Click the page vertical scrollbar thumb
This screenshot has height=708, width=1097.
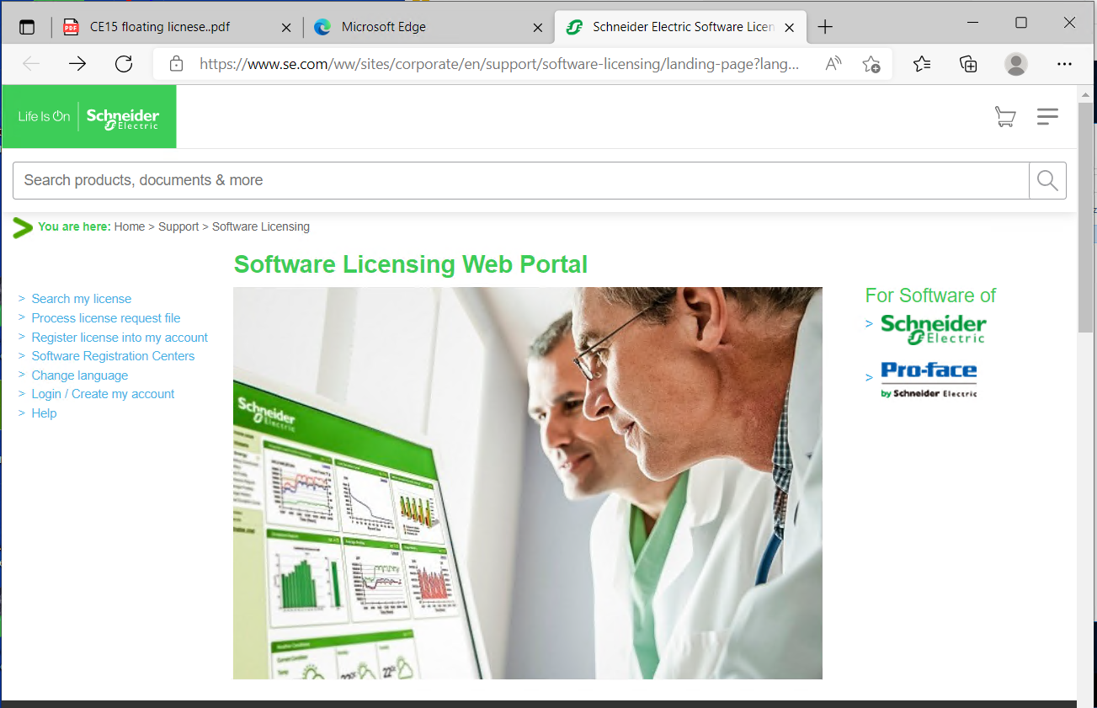point(1086,217)
